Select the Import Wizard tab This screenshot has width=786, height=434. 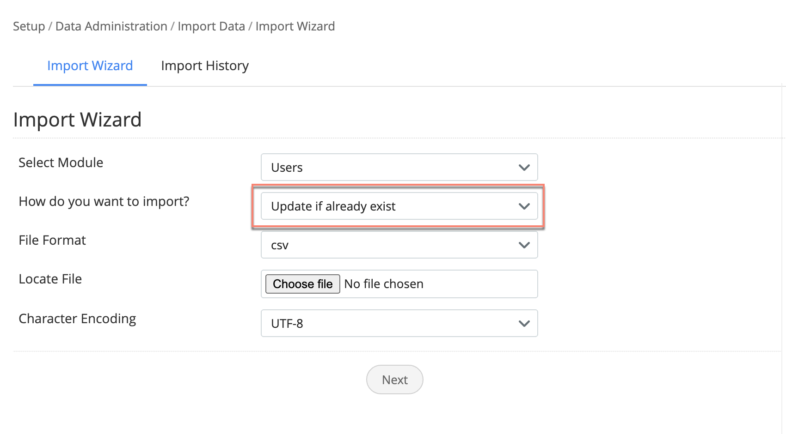pos(90,66)
